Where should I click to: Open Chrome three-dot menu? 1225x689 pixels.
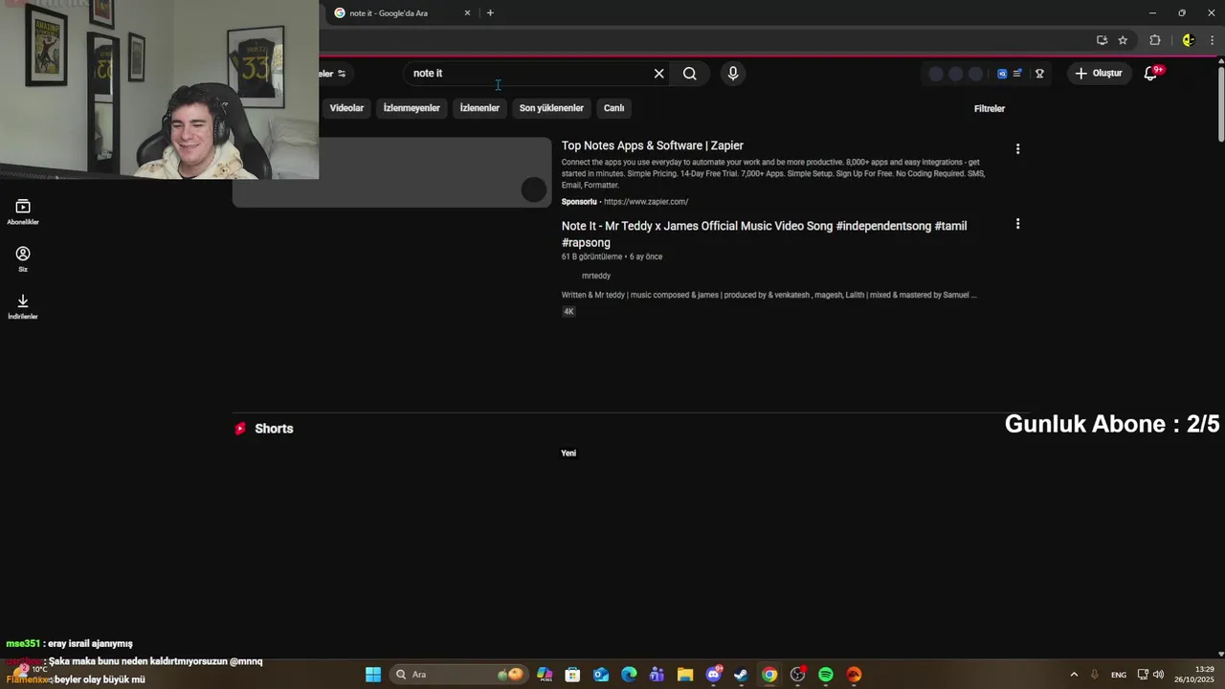(1212, 40)
